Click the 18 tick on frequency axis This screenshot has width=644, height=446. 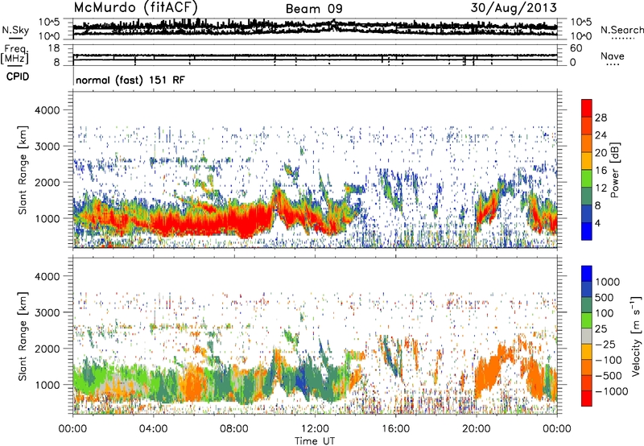click(54, 48)
